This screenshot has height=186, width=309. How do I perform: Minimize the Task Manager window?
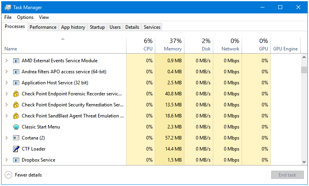click(x=262, y=7)
